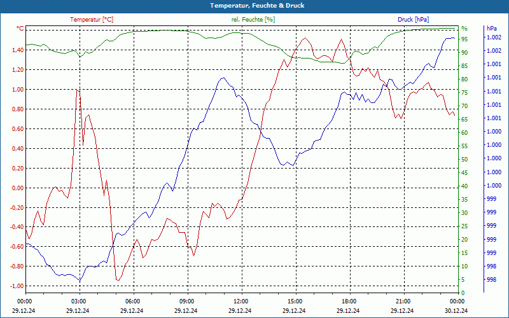
Task: Click the '-0,80' temperature axis value
Action: click(x=17, y=266)
